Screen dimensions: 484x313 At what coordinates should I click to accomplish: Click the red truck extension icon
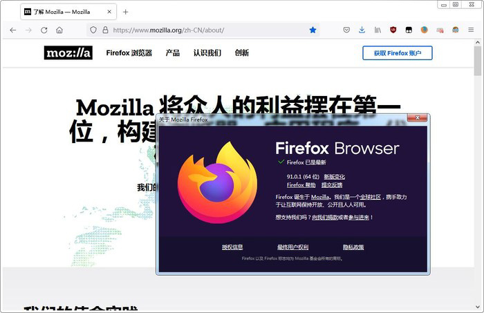440,30
